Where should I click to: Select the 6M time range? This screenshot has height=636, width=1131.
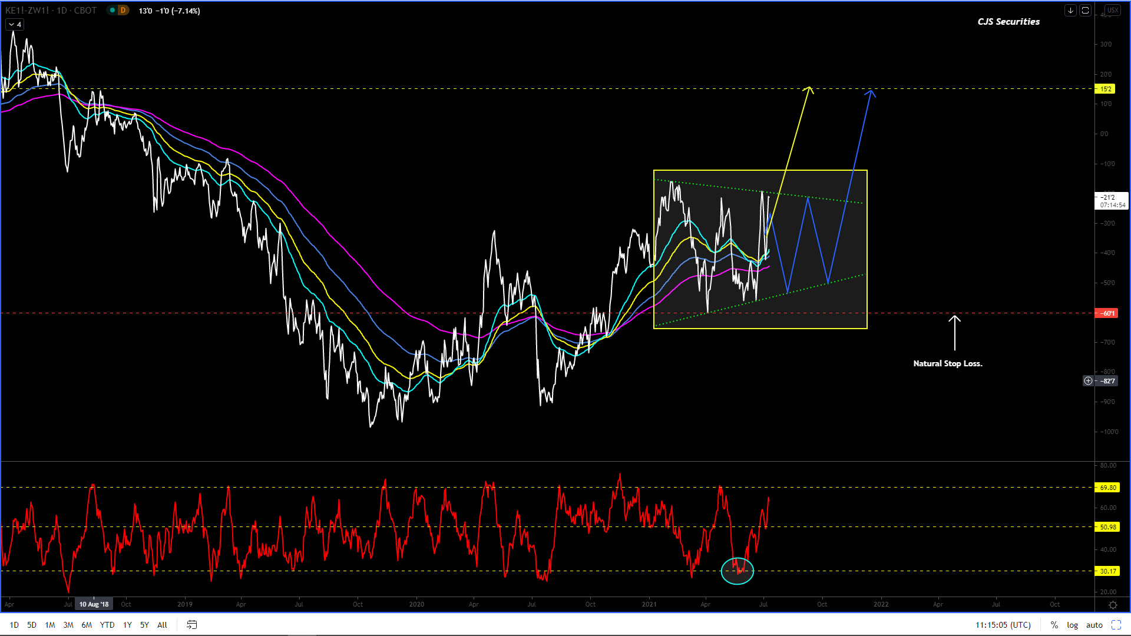(87, 625)
